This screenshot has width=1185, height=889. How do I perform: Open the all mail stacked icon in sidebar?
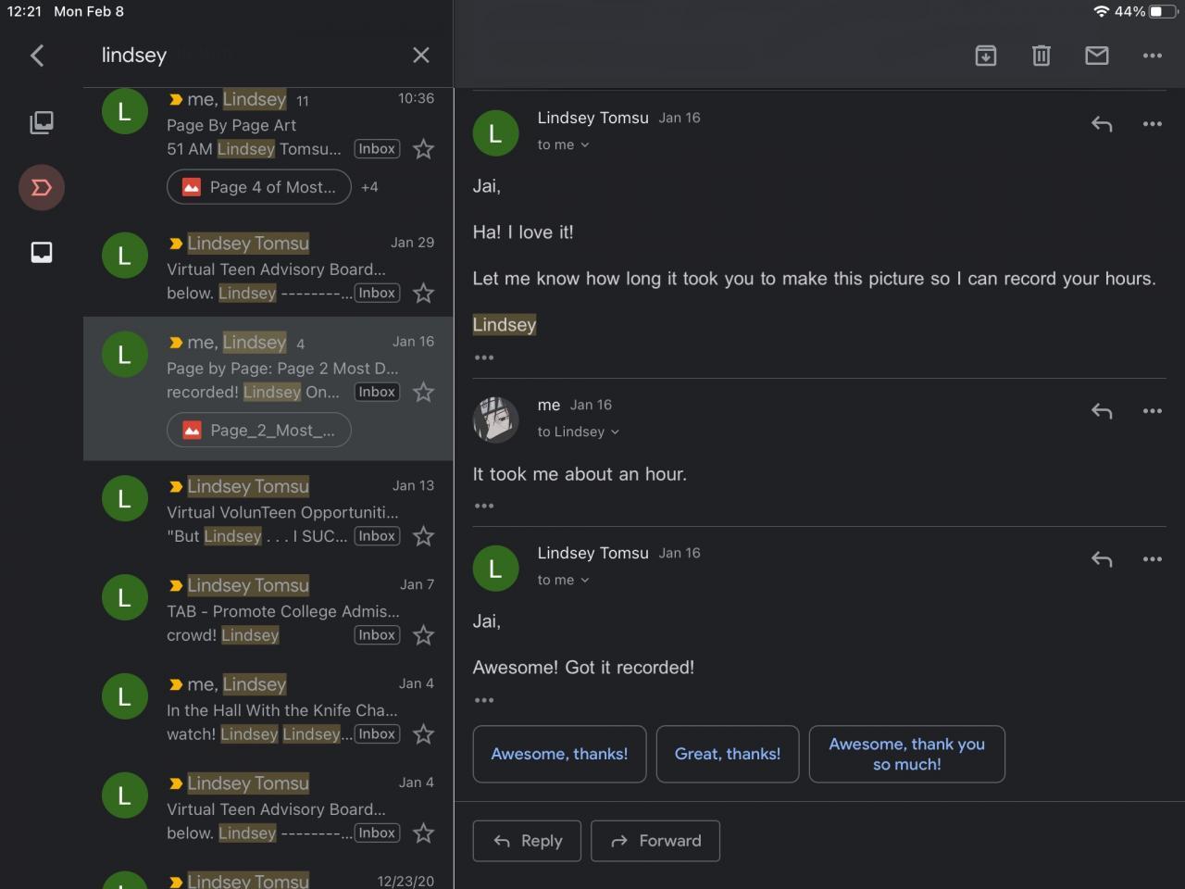point(42,122)
